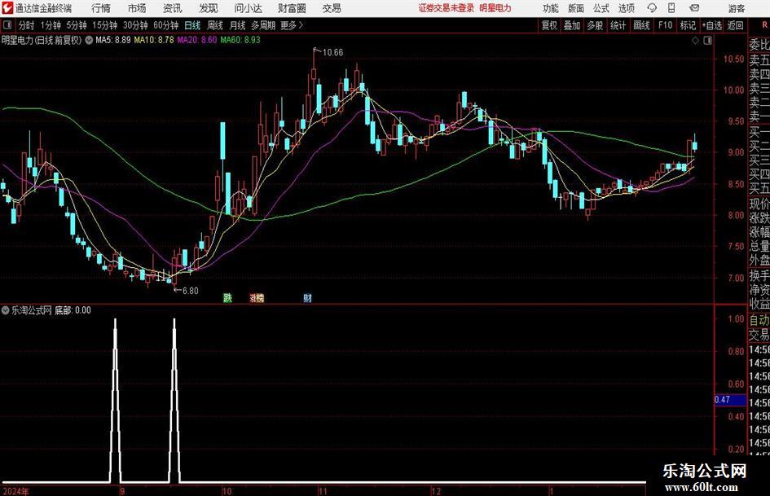Open the 发现 menu

click(209, 8)
